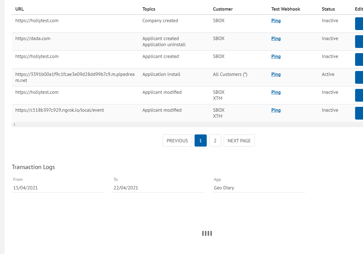Viewport: 363px width, 254px height.
Task: Go to page 2 of webhooks
Action: coord(215,141)
